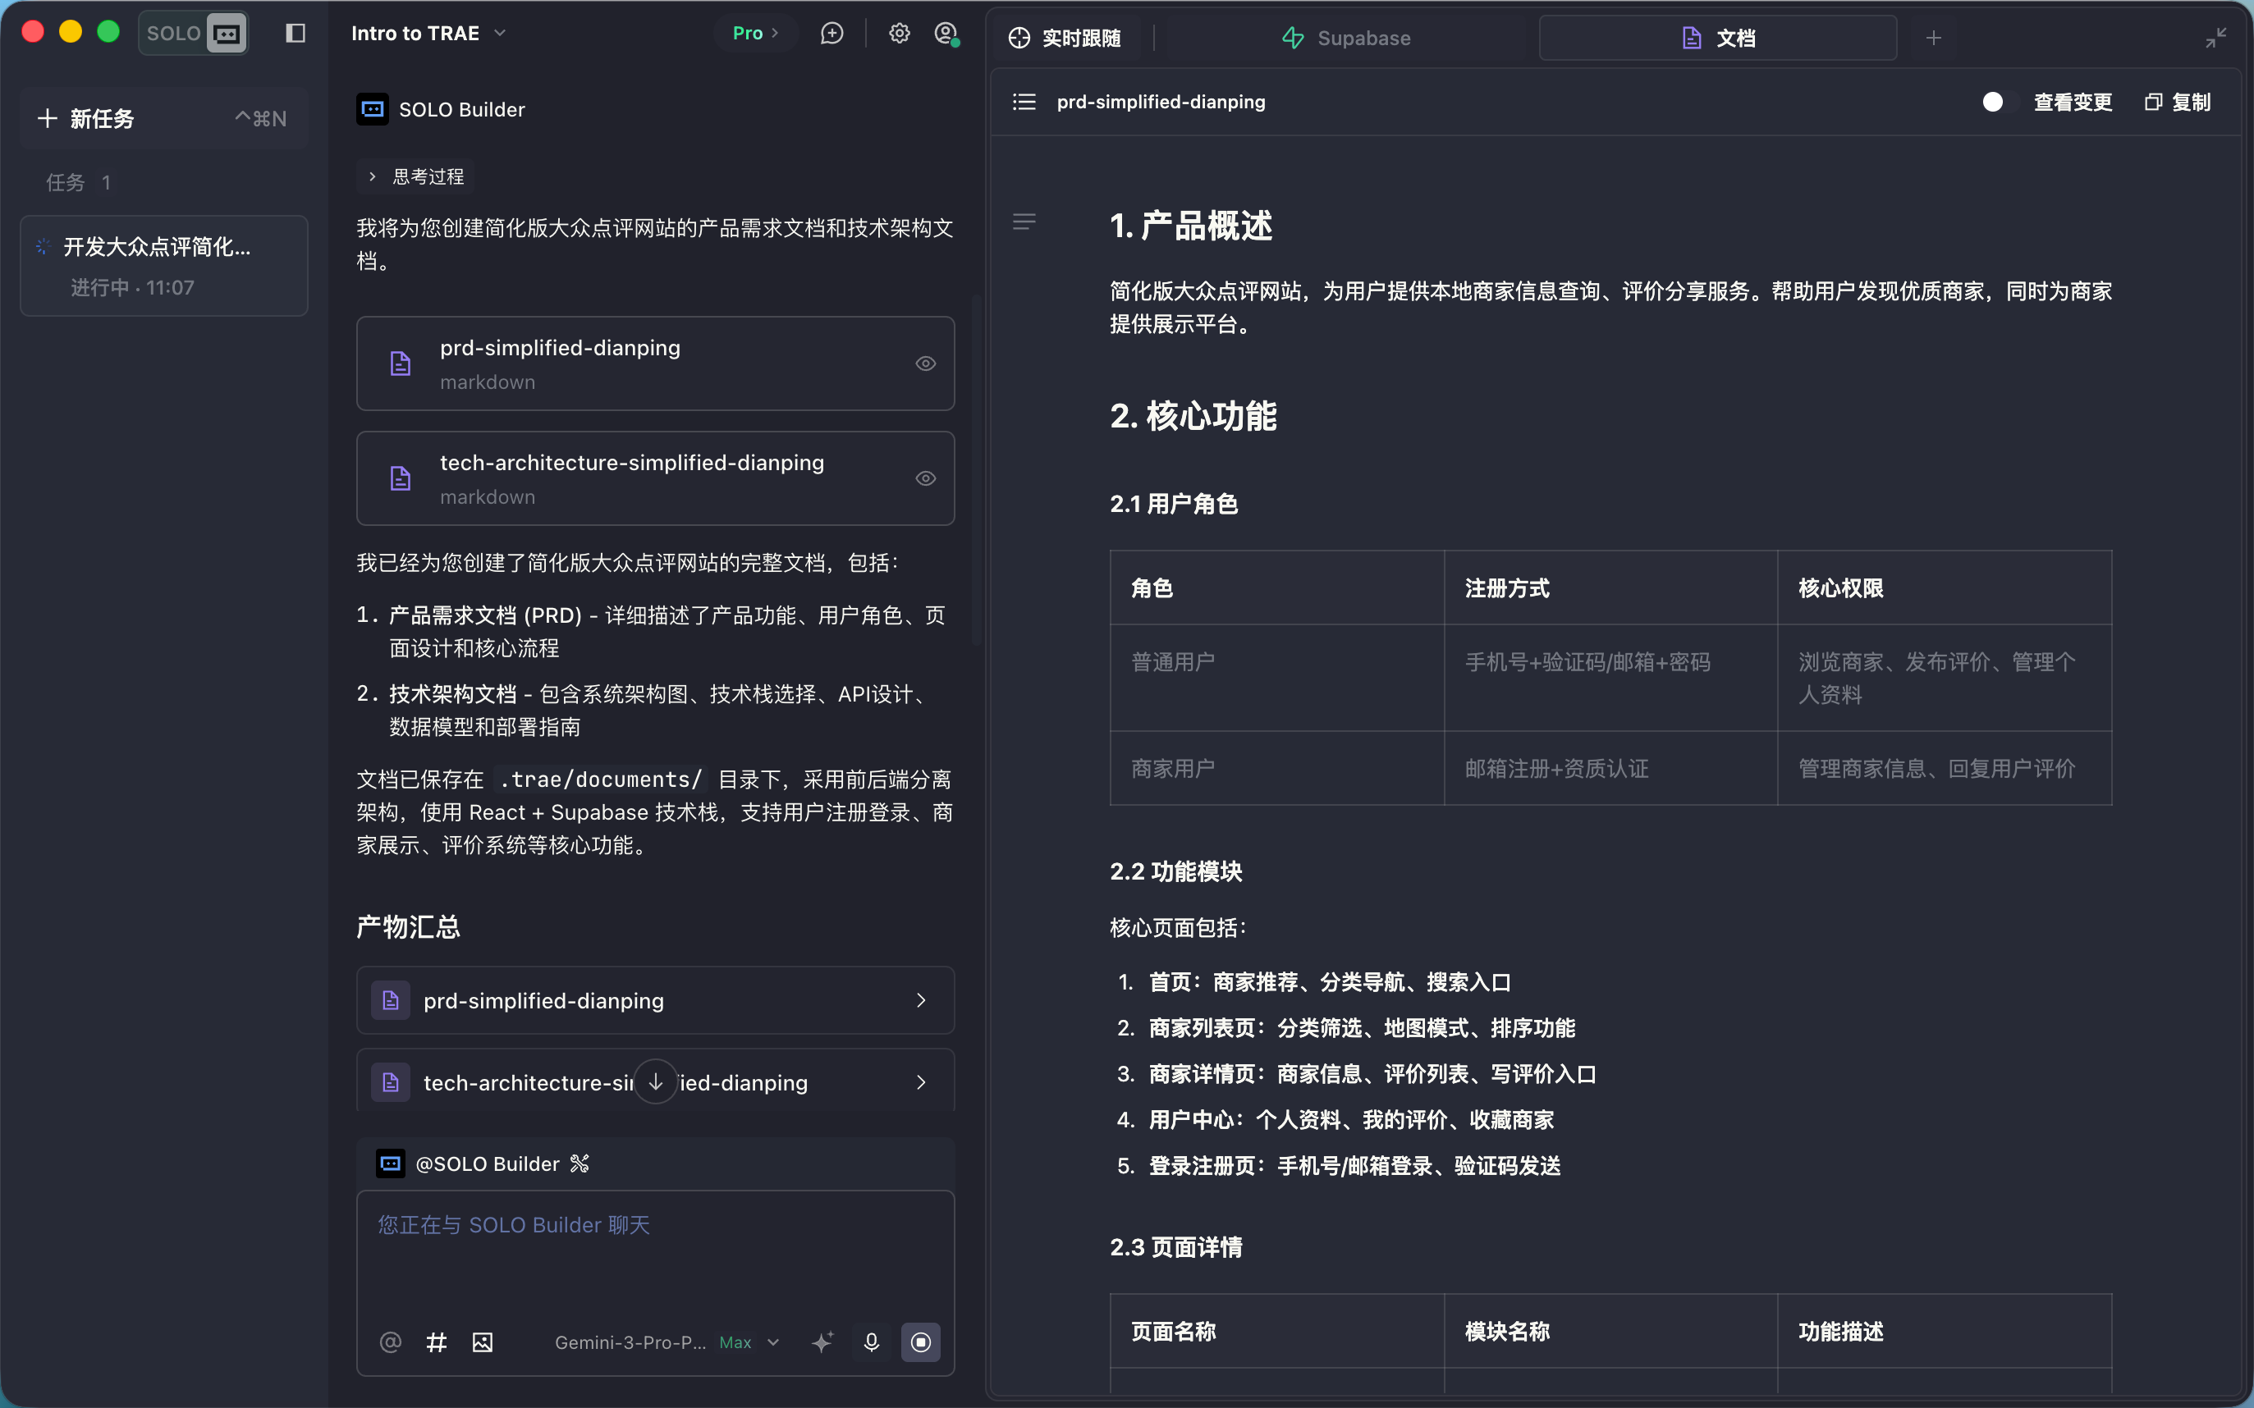Open the document outline icon beside prd-simplified-dianping
The height and width of the screenshot is (1408, 2254).
pos(1023,102)
